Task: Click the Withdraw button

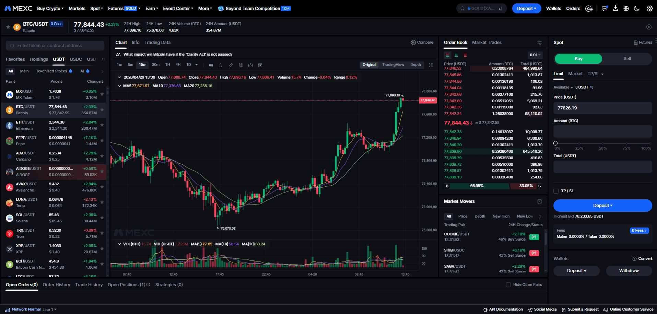Action: 629,271
